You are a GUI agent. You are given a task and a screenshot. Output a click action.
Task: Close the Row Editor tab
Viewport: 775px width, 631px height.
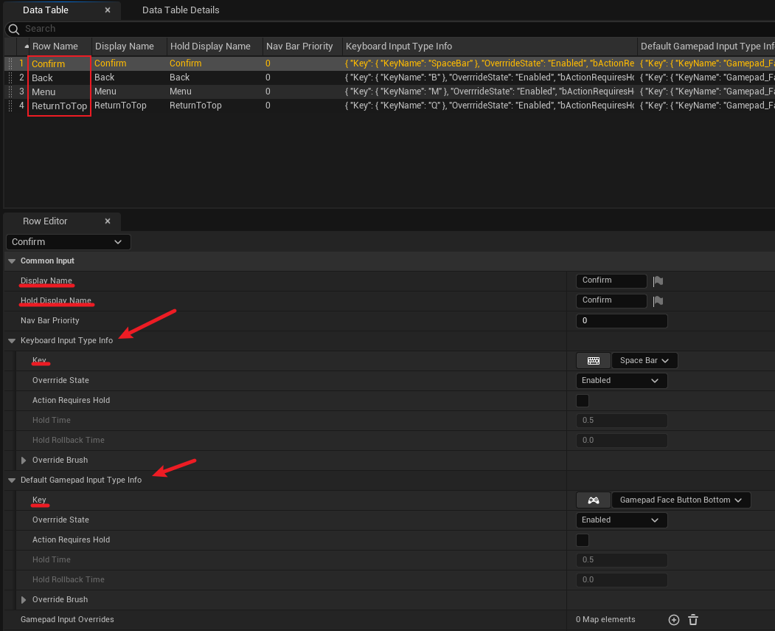[x=107, y=221]
